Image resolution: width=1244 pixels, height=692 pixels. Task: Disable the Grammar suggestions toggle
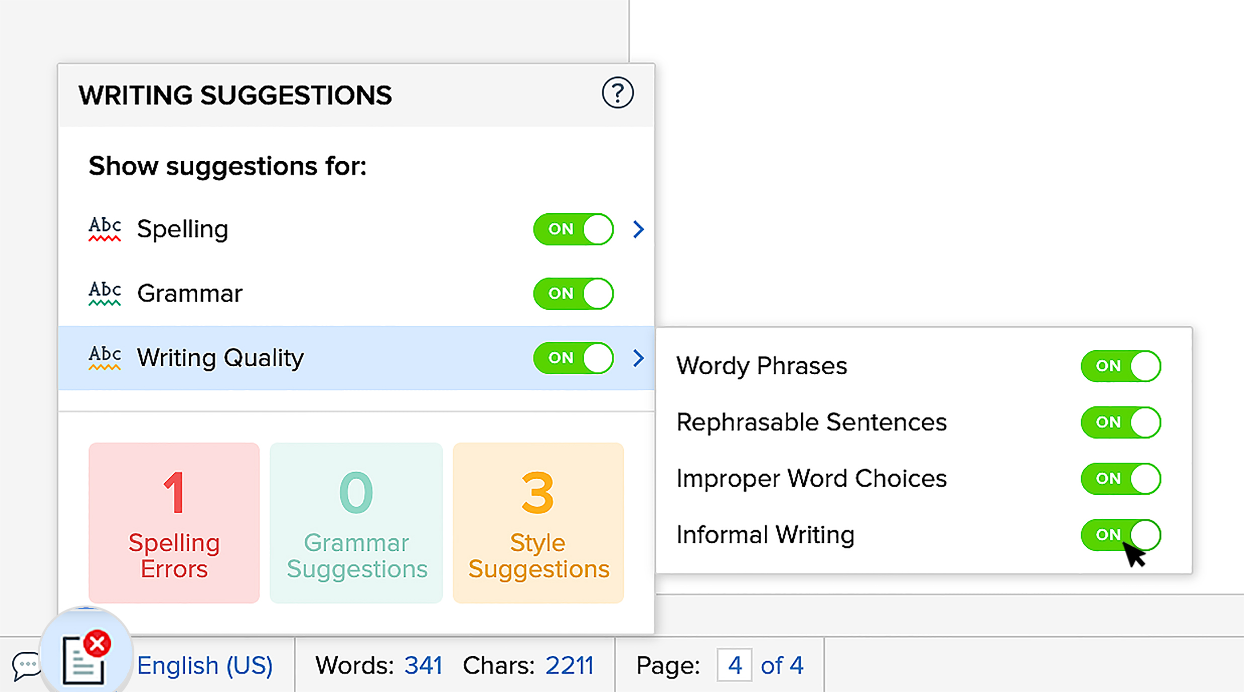point(573,294)
